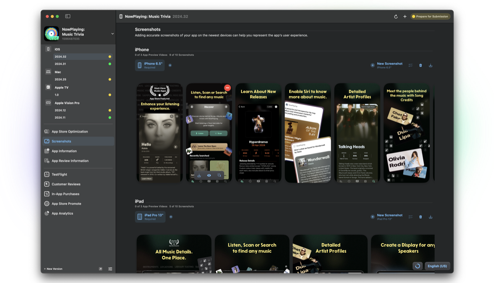Screen dimensions: 494x283
Task: Click the NowPlaying app icon
Action: pos(52,34)
